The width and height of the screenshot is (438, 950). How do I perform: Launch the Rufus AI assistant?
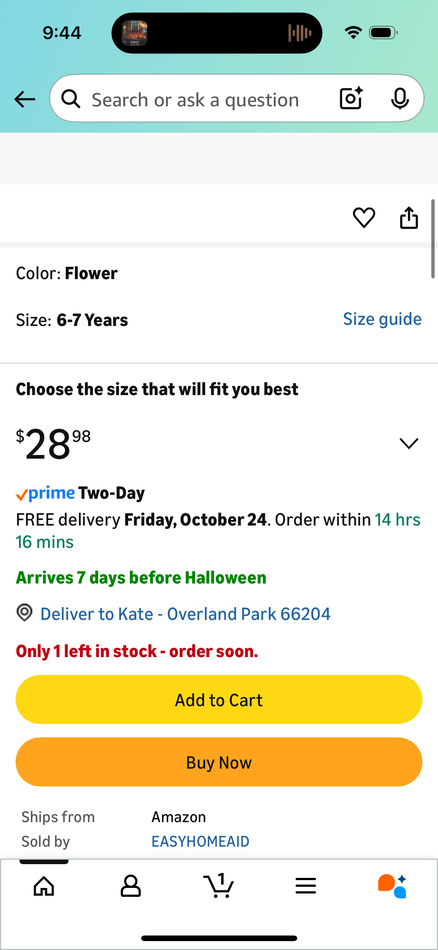(392, 886)
